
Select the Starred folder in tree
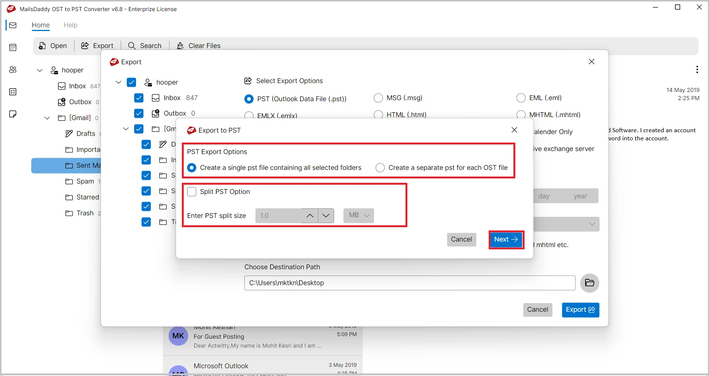pyautogui.click(x=82, y=197)
